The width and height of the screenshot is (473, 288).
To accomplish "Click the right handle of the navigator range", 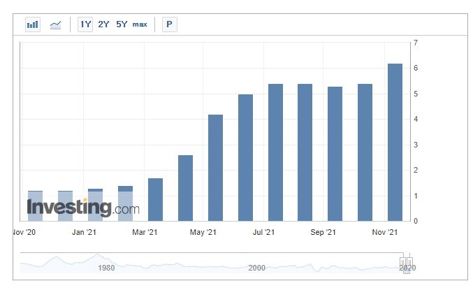I will tap(409, 261).
